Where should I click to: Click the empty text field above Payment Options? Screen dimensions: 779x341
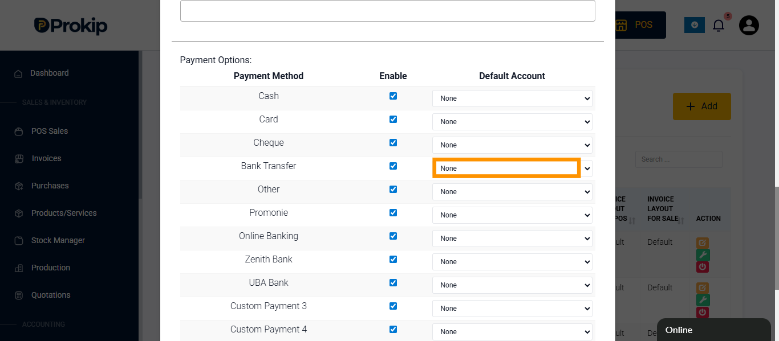[x=388, y=10]
